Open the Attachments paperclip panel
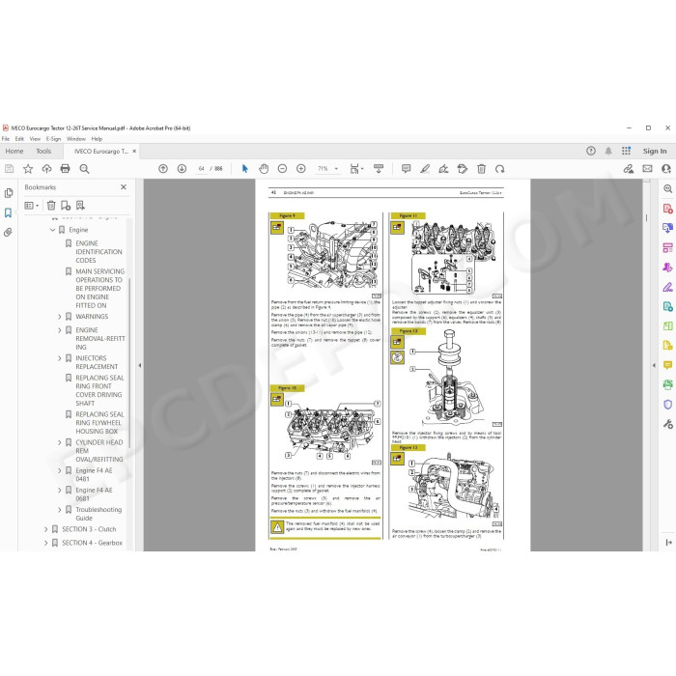Image resolution: width=676 pixels, height=676 pixels. pos(8,233)
